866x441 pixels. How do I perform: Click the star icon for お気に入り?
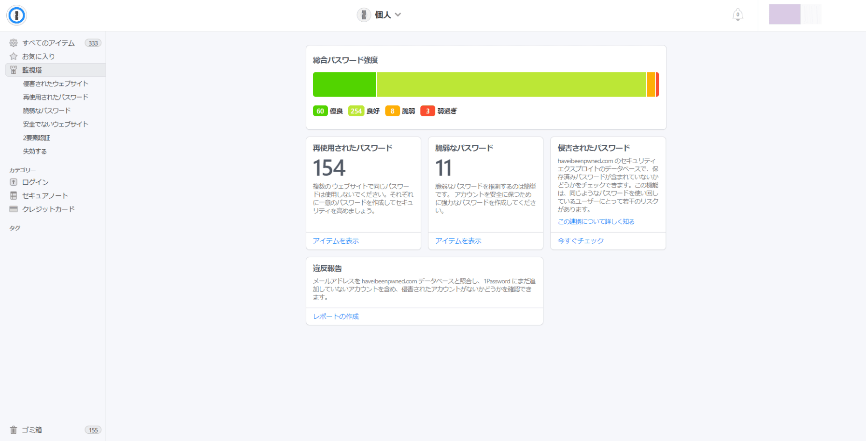14,56
